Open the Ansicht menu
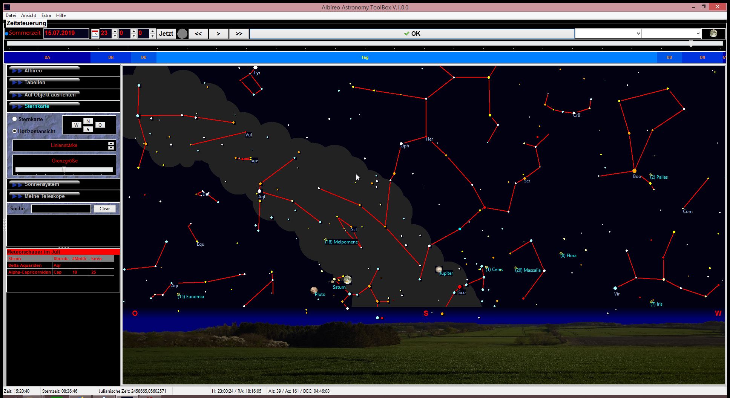This screenshot has width=730, height=398. click(x=29, y=15)
